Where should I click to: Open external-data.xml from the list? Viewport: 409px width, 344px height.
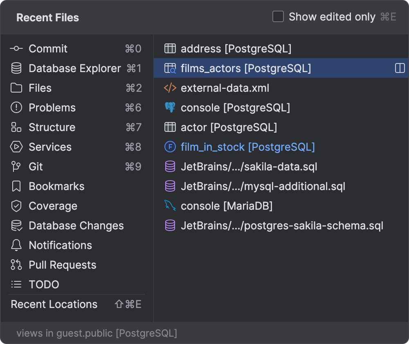click(x=225, y=88)
